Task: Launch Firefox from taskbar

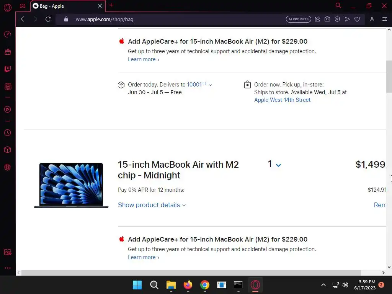Action: (x=188, y=285)
